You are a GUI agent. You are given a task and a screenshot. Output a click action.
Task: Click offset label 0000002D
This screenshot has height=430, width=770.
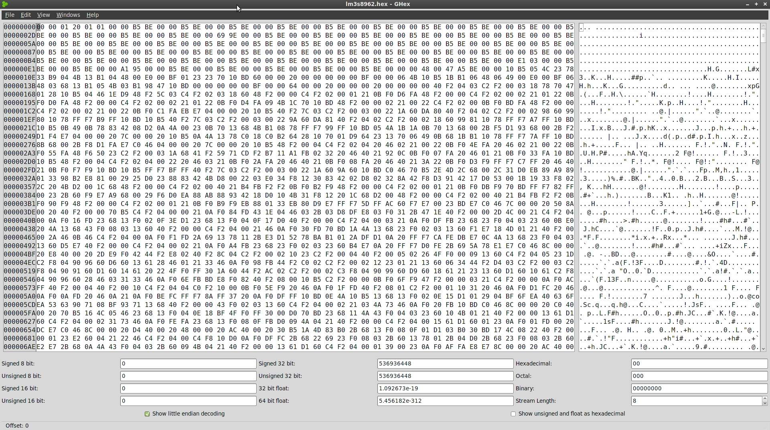(x=20, y=35)
